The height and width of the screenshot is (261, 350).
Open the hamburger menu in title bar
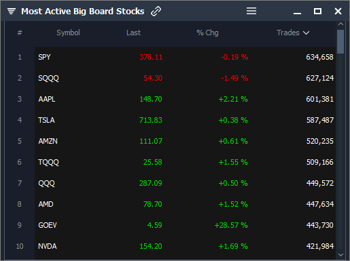[x=251, y=11]
